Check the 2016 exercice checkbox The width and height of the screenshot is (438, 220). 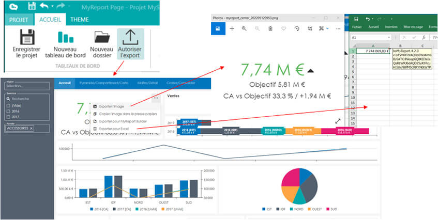[8, 112]
